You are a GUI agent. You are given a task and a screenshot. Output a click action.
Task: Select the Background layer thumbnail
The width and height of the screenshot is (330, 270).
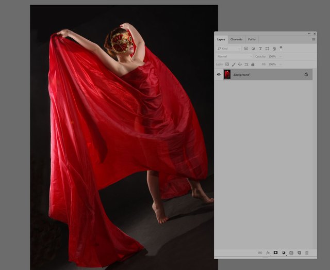[227, 74]
